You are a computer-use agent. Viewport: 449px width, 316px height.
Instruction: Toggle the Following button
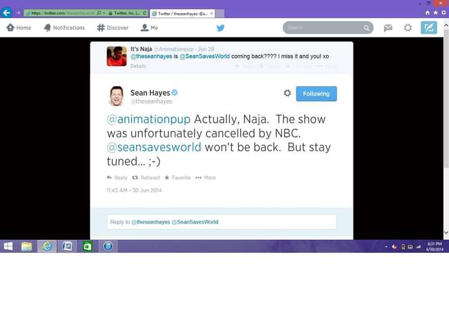pos(316,94)
